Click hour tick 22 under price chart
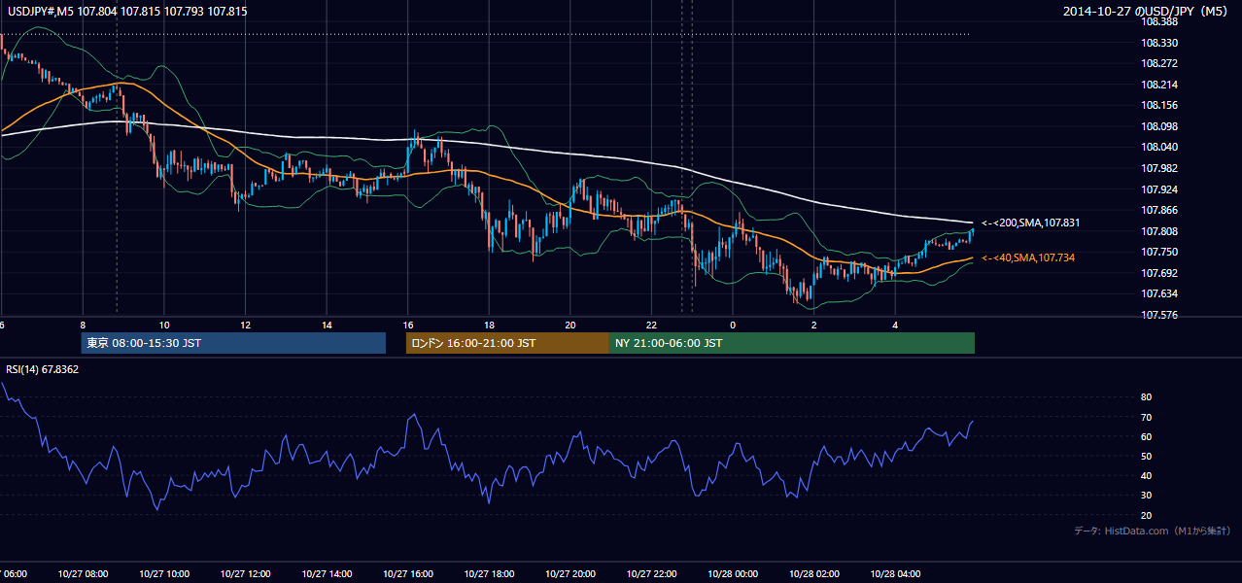This screenshot has height=583, width=1242. click(x=651, y=326)
